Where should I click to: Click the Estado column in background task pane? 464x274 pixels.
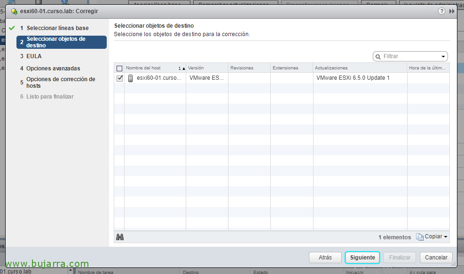coord(261,272)
